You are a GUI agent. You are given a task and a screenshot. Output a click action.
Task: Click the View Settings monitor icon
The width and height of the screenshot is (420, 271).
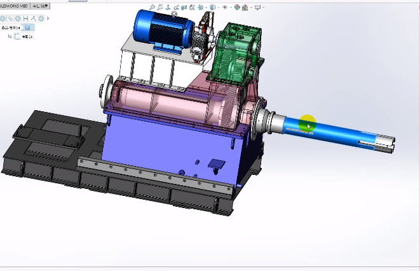pos(258,8)
